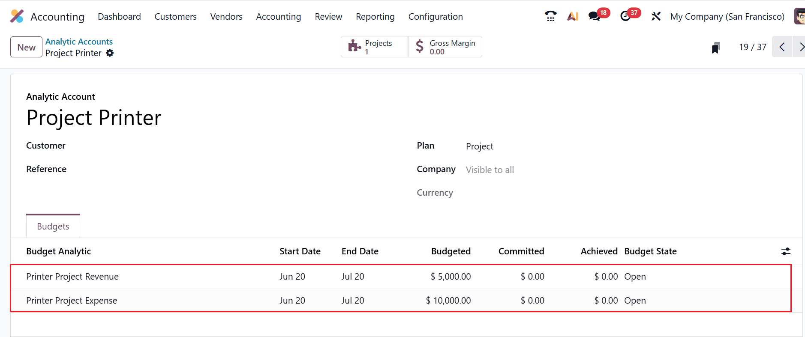Open the debug tools wrench icon
This screenshot has height=337, width=805.
click(656, 16)
